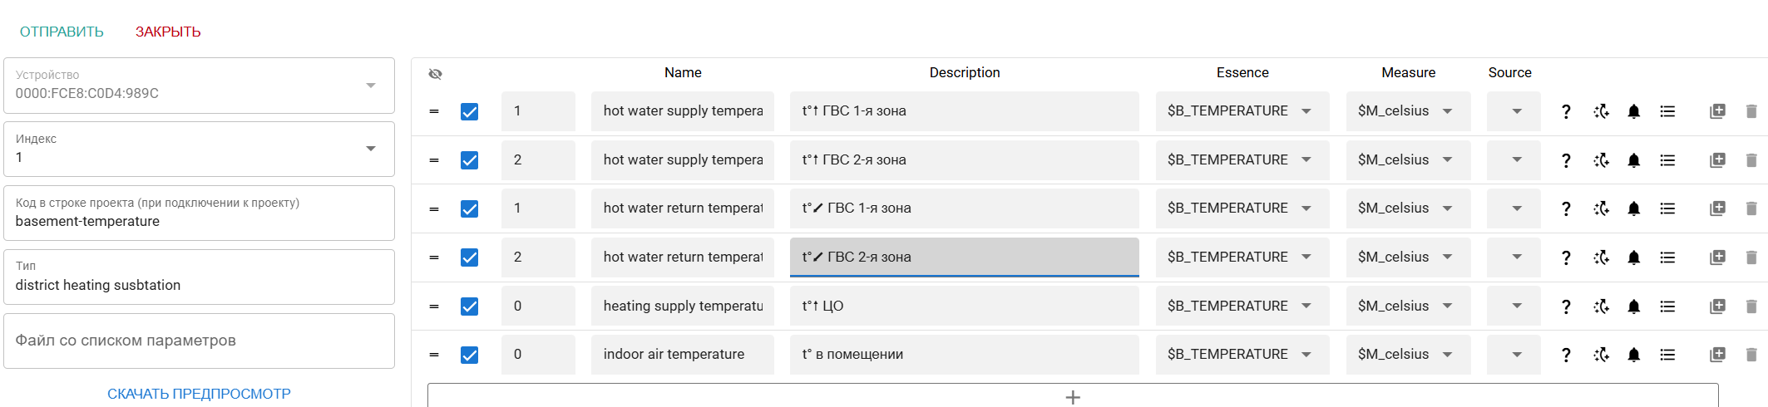Open list icon in indoor air temperature row
Screen dimensions: 1768x407
point(1667,355)
